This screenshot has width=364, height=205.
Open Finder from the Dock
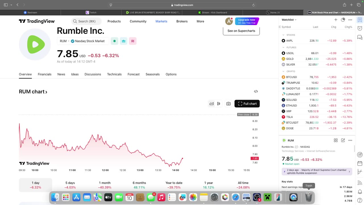(x=55, y=197)
